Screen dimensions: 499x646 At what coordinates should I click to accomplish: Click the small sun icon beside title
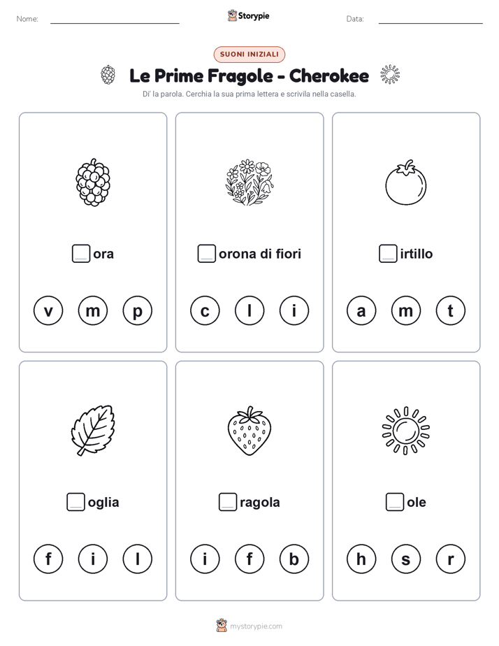(390, 75)
